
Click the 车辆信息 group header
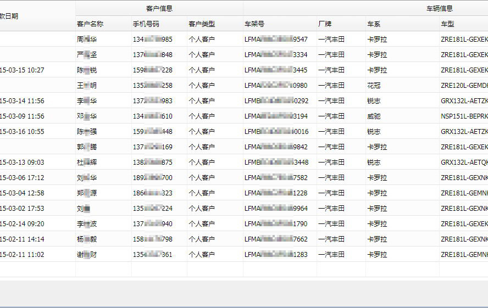pos(440,9)
